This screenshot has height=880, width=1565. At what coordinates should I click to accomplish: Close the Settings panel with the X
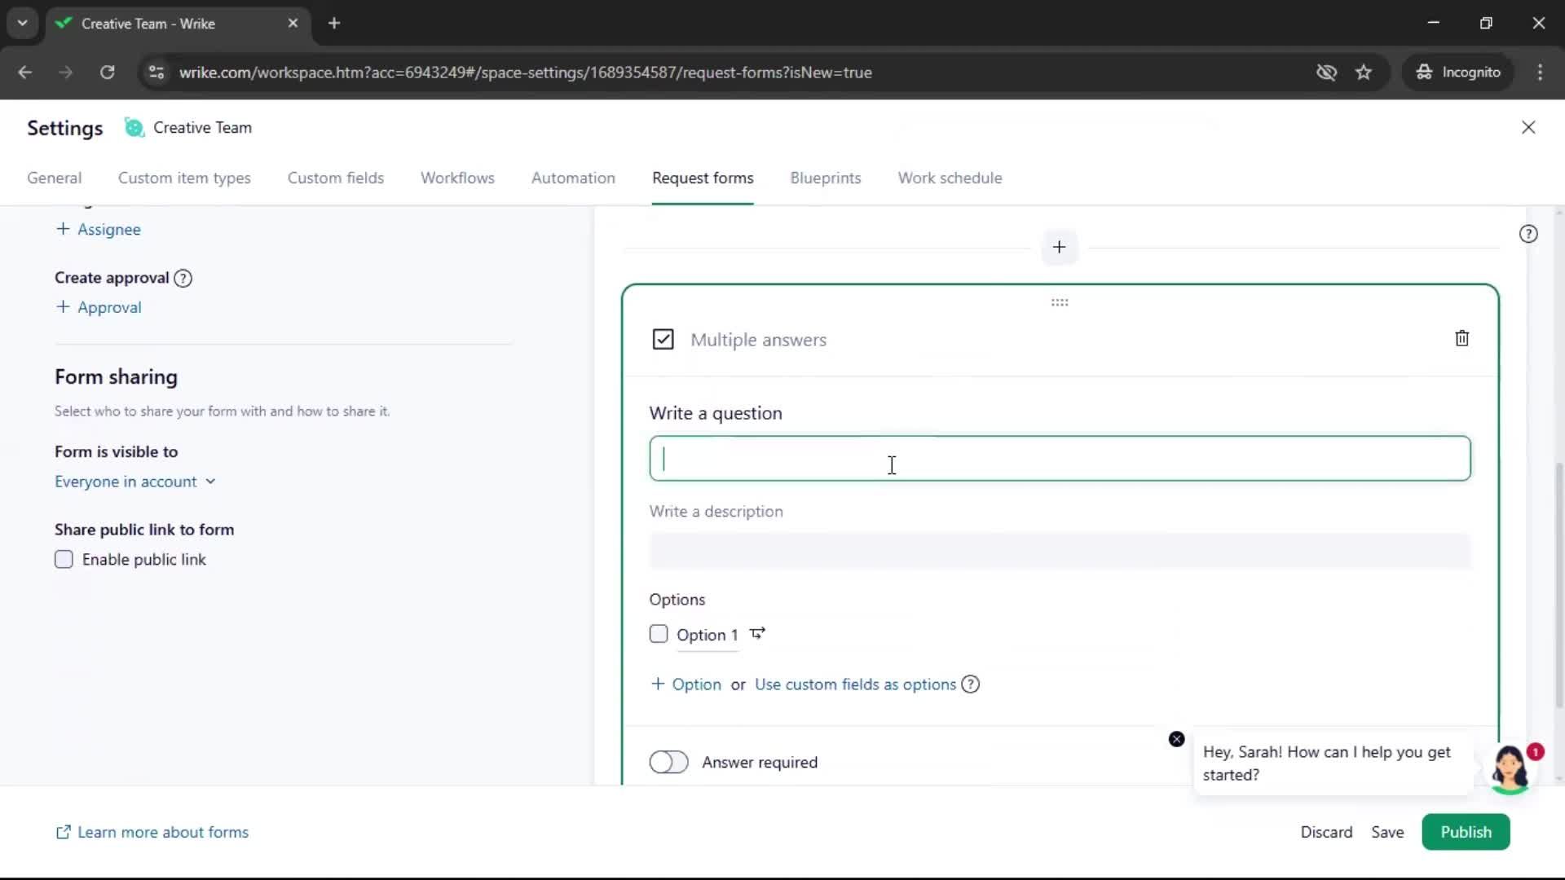[1528, 127]
